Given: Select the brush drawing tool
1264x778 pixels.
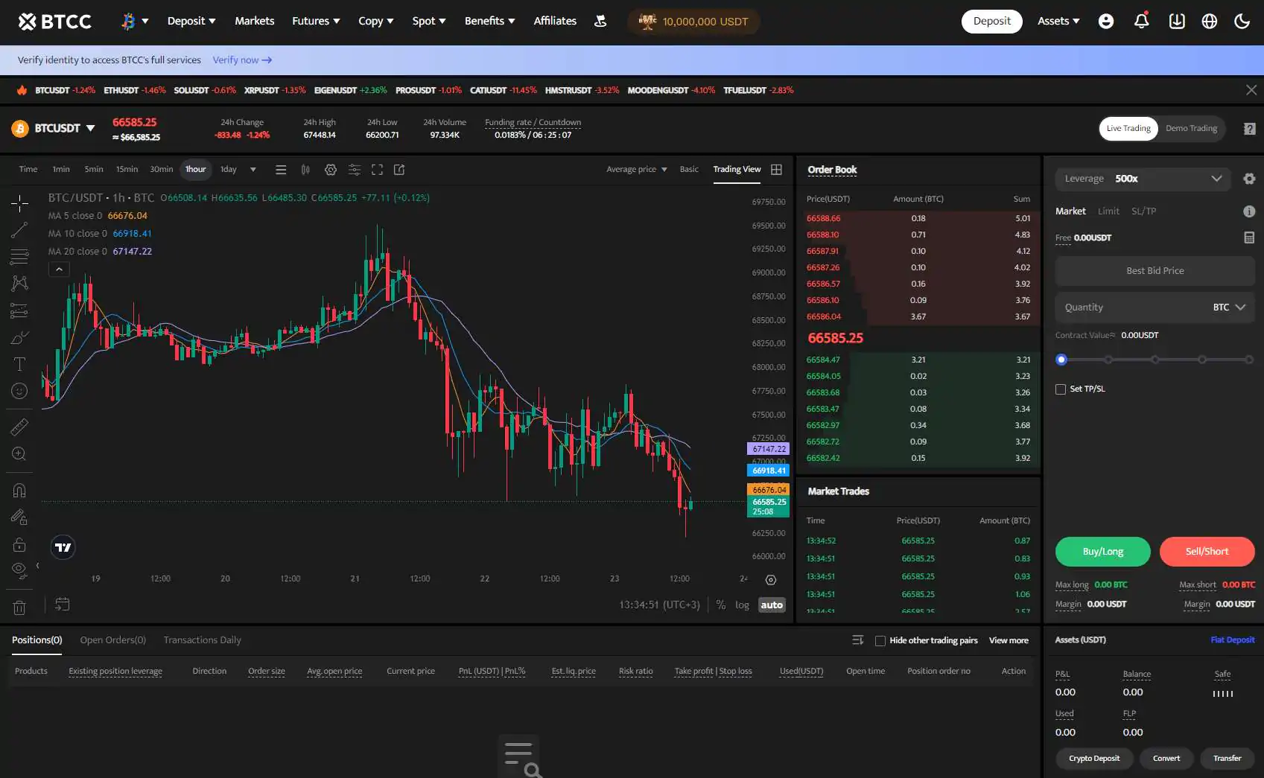Looking at the screenshot, I should [19, 338].
